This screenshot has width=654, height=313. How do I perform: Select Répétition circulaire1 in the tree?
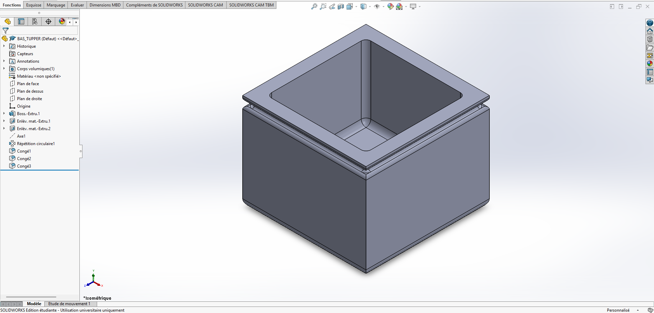point(36,144)
